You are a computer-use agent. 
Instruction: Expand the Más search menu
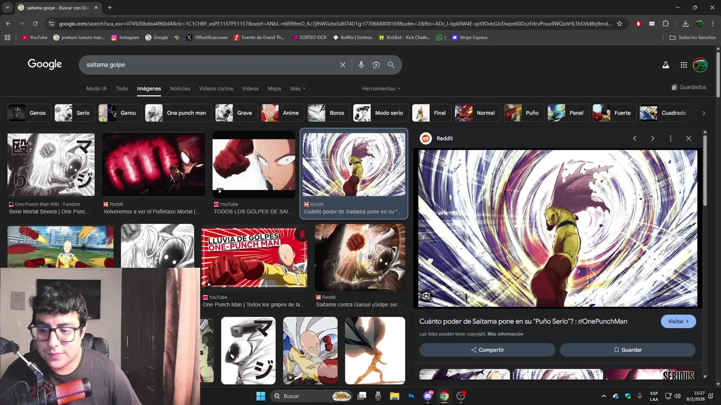pyautogui.click(x=297, y=88)
